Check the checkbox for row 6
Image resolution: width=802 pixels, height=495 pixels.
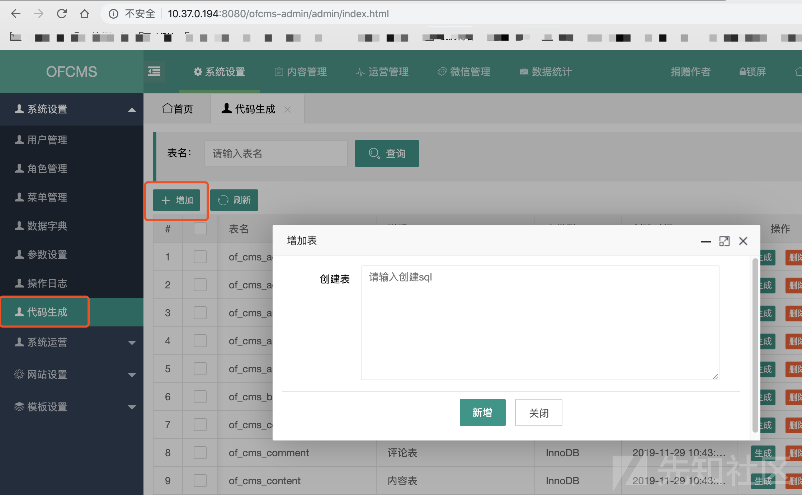[200, 397]
